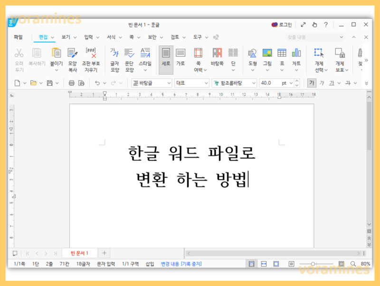The width and height of the screenshot is (380, 286).
Task: Open the 도형 shapes tool
Action: click(253, 56)
